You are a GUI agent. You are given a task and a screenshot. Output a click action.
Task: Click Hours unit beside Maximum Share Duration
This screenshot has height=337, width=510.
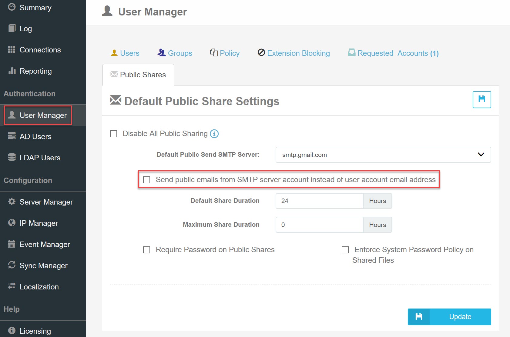[x=377, y=225]
